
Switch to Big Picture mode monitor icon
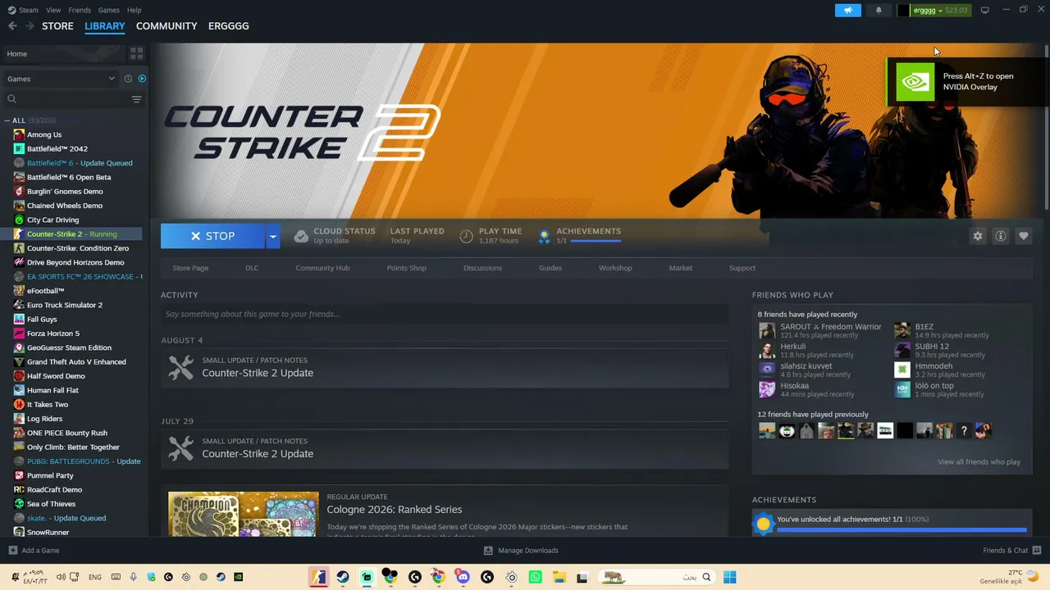tap(985, 11)
